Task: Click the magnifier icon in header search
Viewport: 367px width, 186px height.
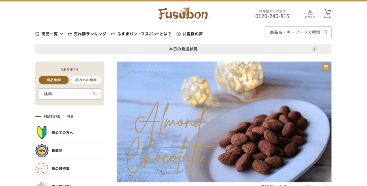Action: pyautogui.click(x=325, y=32)
